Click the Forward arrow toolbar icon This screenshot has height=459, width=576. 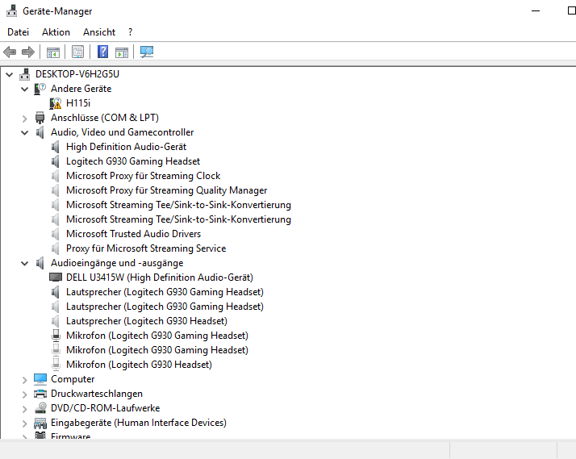click(28, 52)
